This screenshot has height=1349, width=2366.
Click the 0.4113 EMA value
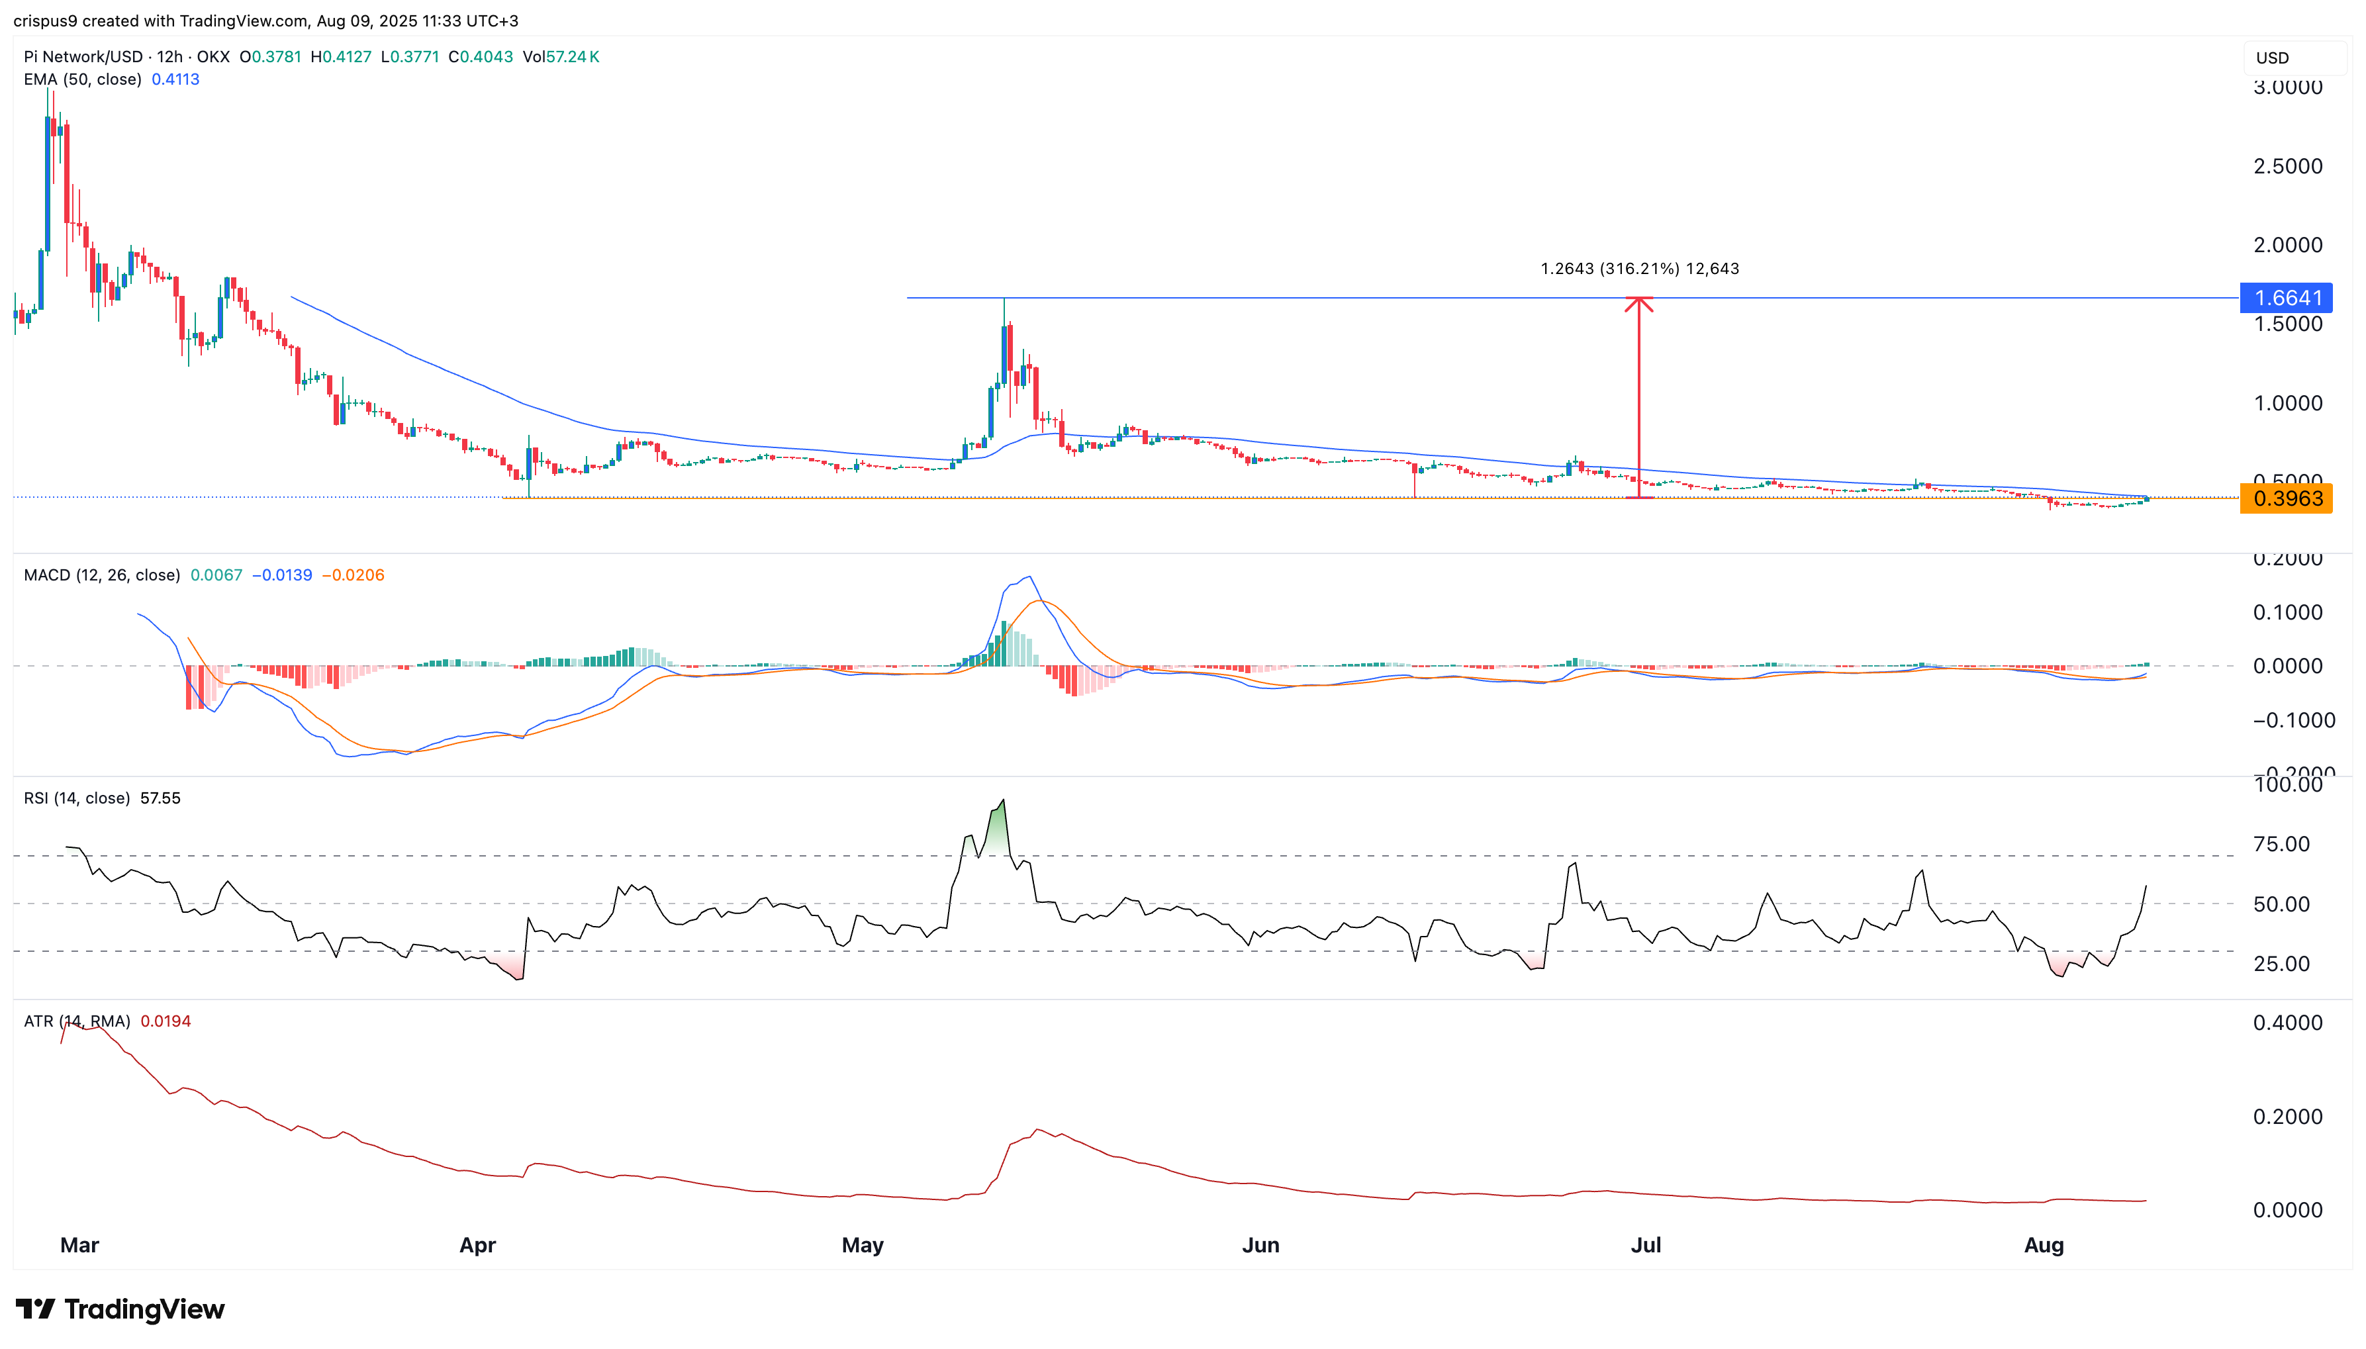tap(175, 79)
